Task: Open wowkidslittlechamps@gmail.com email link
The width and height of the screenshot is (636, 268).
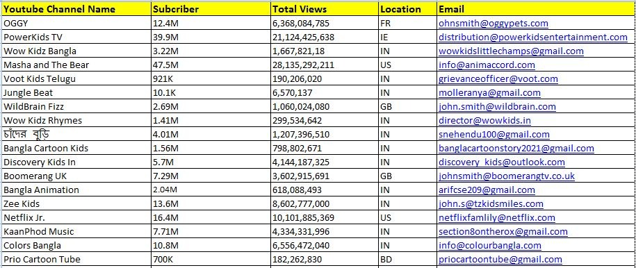Action: 511,51
